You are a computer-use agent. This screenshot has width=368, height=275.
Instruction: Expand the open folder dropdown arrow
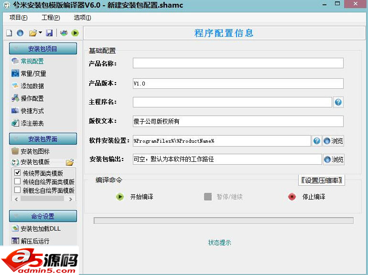[x=40, y=32]
